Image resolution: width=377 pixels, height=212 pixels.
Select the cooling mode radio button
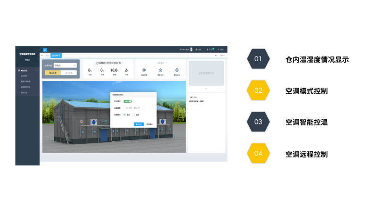click(124, 114)
